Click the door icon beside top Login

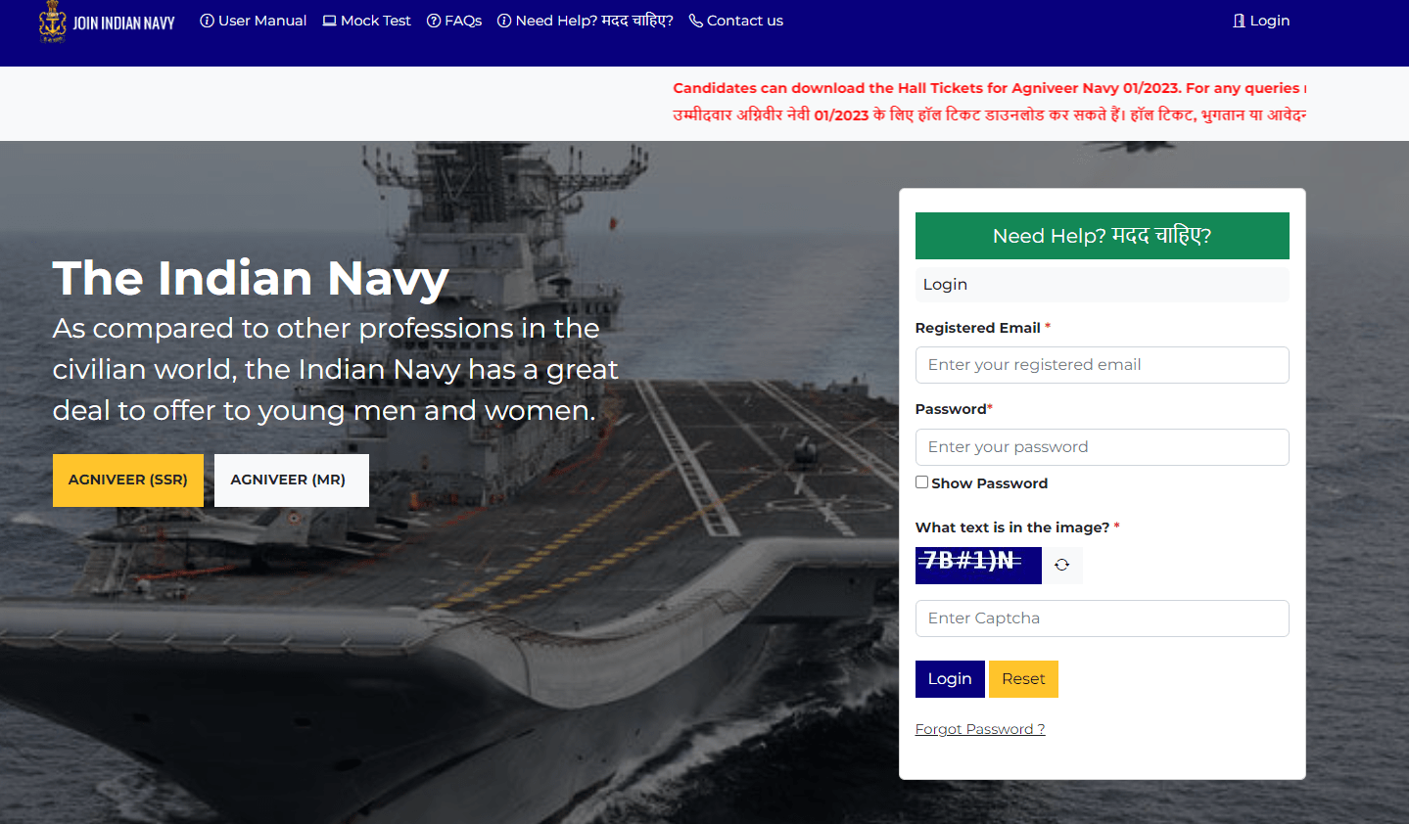tap(1239, 21)
